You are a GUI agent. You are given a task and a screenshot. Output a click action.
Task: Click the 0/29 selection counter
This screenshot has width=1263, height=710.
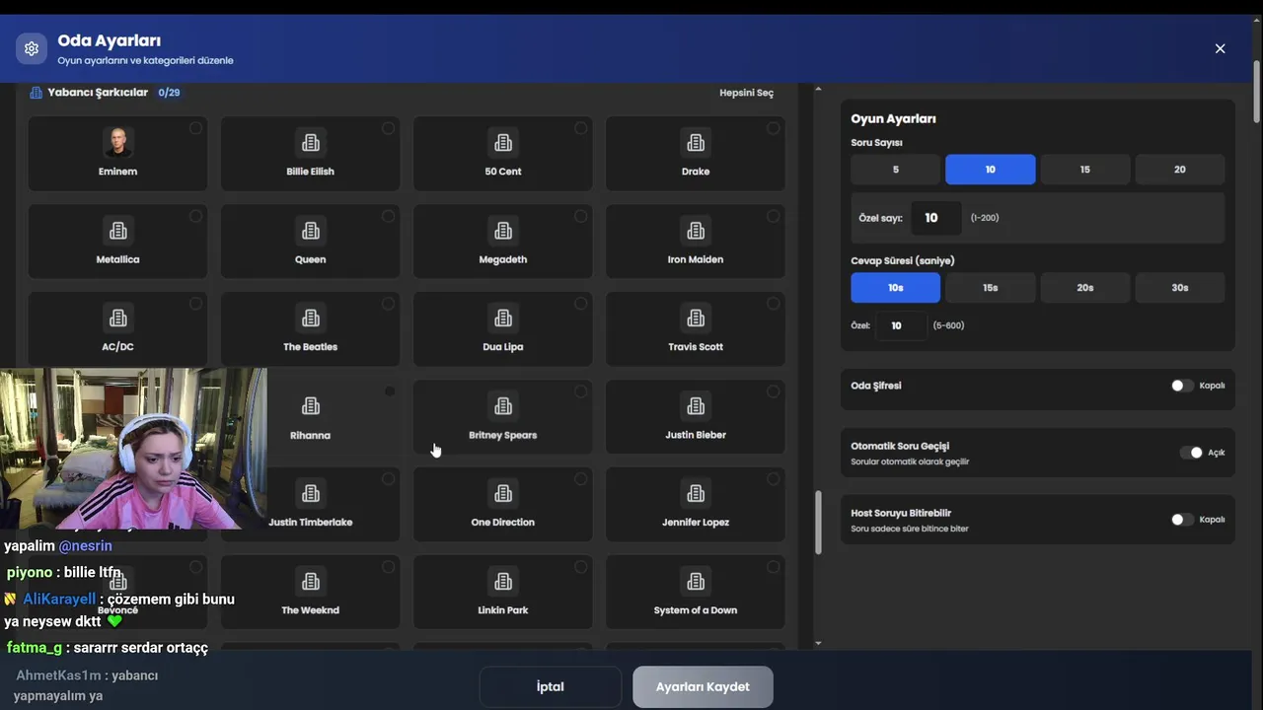pyautogui.click(x=169, y=93)
